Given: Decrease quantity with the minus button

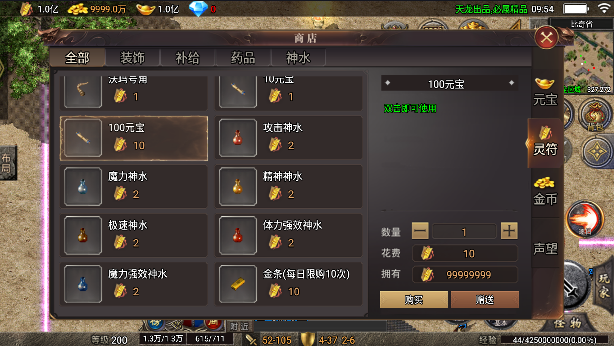Looking at the screenshot, I should [x=420, y=231].
